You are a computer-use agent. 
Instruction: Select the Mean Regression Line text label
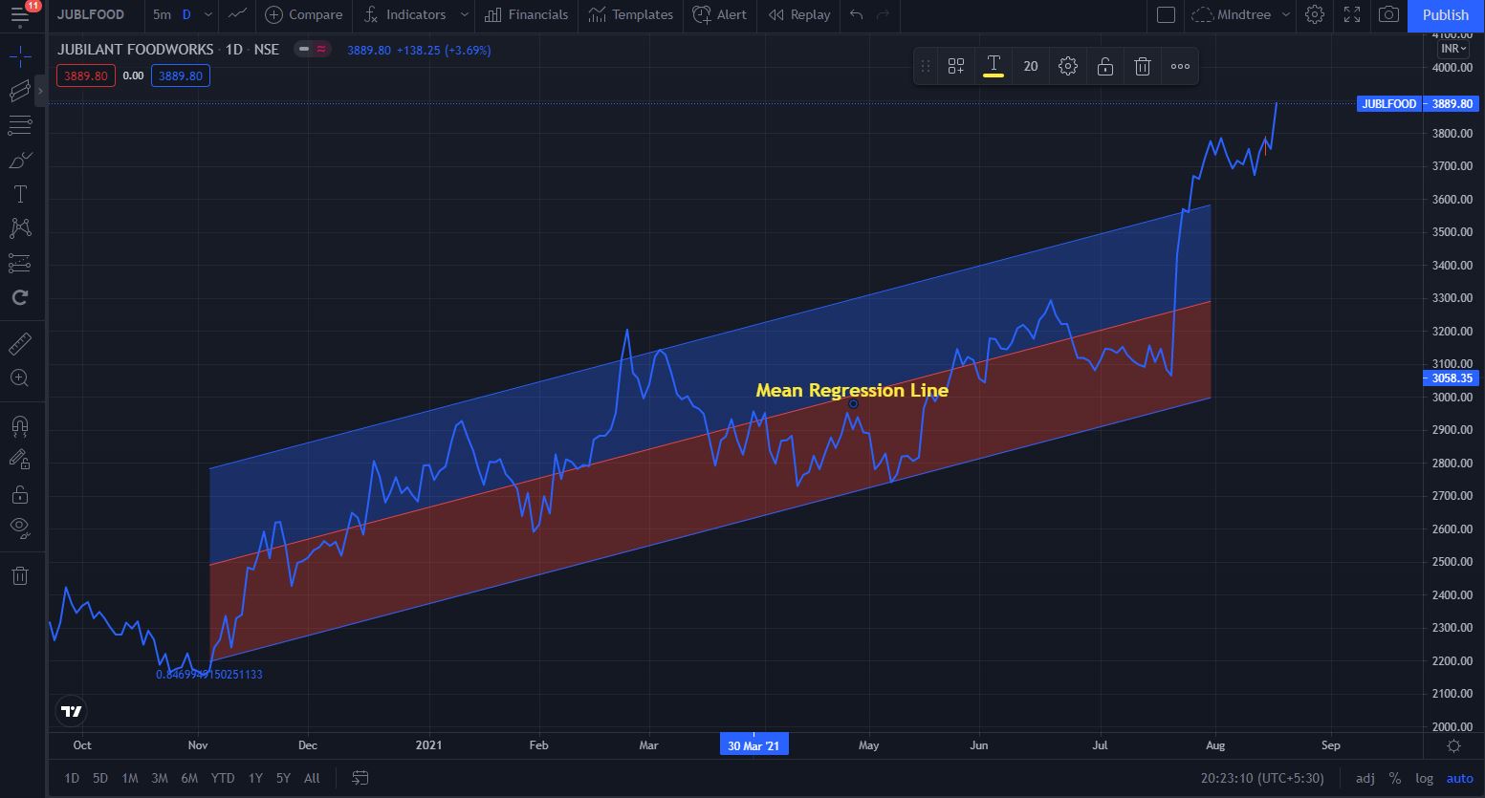852,390
